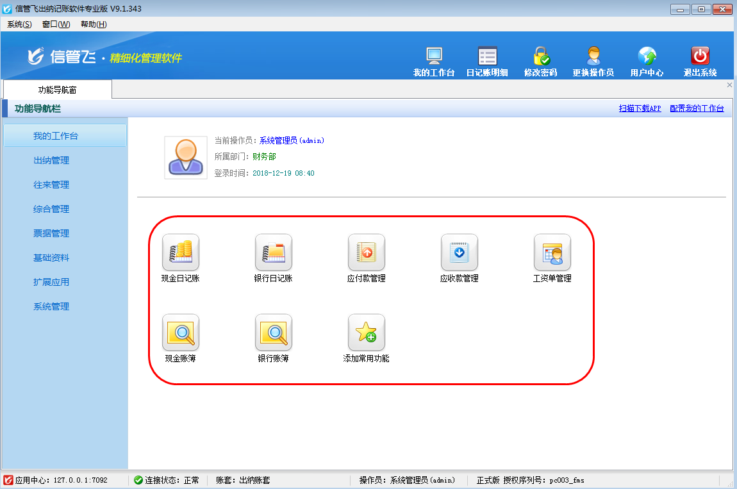Click 连接状态 indicator in the status bar
The image size is (737, 489).
[x=164, y=480]
